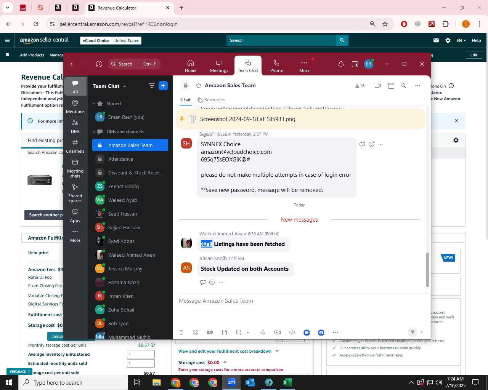Screen dimensions: 488x390
Task: Open text formatting tool in message box
Action: point(181,332)
